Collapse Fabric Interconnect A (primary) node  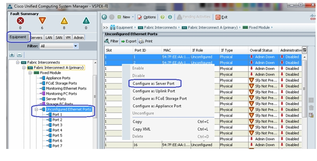coord(24,68)
